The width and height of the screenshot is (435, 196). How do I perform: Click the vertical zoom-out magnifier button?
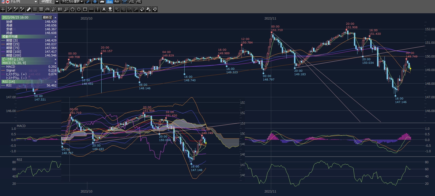(131, 2)
